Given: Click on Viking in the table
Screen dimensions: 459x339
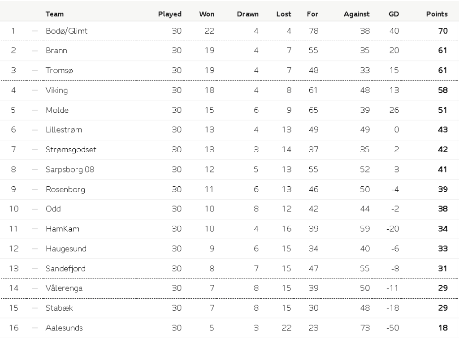Looking at the screenshot, I should pos(57,90).
